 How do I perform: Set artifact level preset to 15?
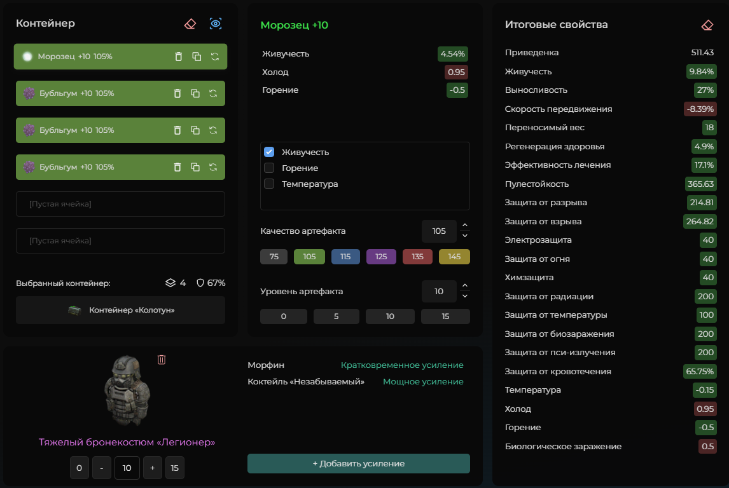click(x=445, y=316)
